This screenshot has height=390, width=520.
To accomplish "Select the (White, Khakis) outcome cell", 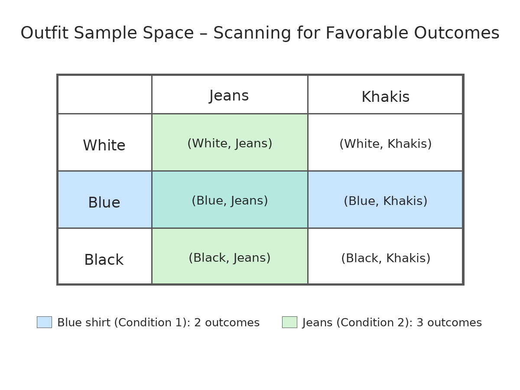I will coord(385,143).
